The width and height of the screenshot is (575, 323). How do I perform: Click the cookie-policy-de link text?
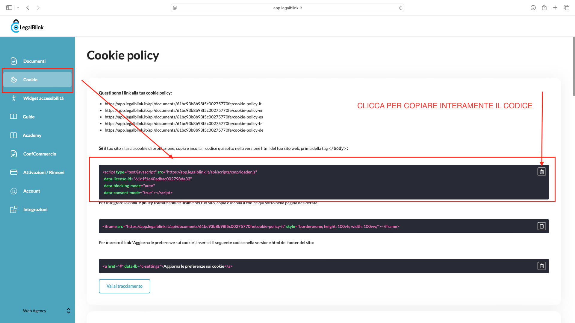pos(184,130)
